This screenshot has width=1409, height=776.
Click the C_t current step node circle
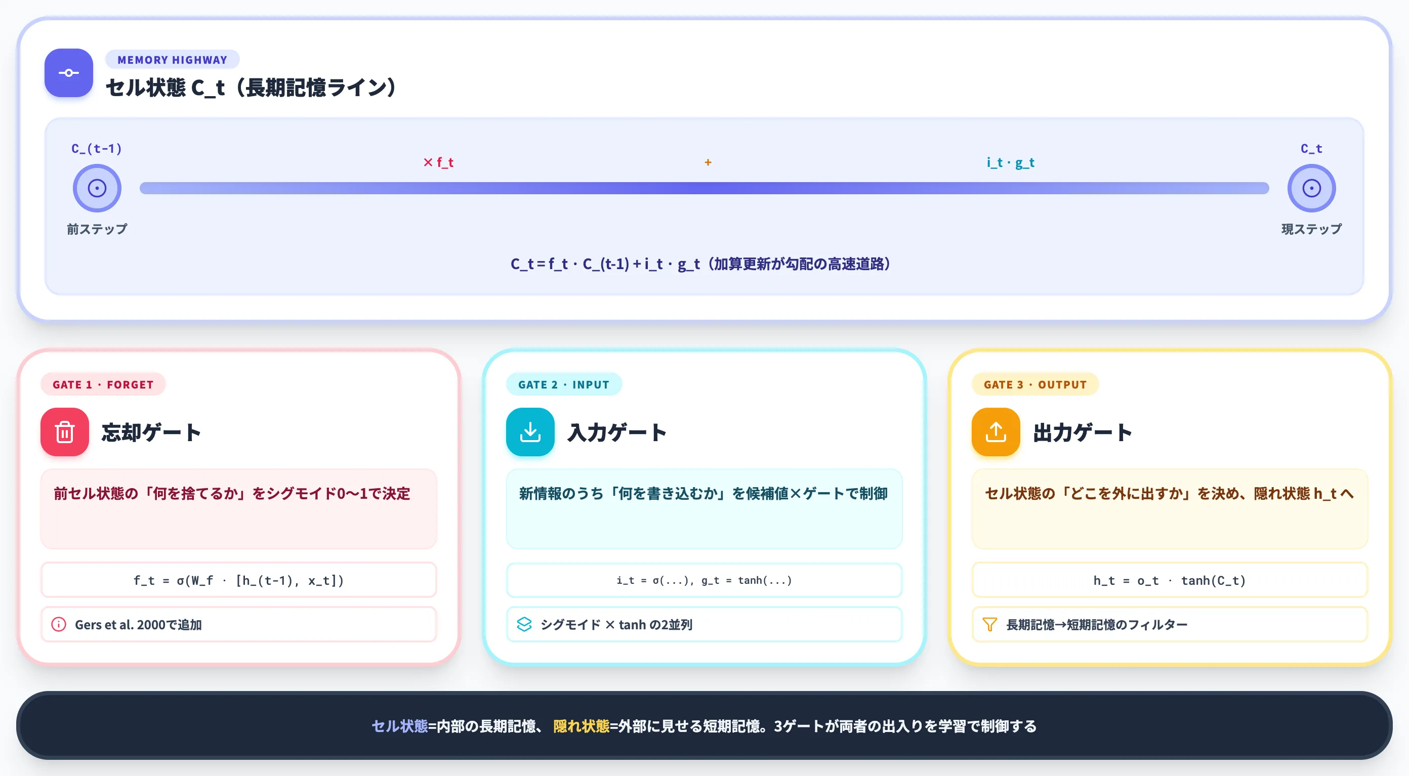click(x=1311, y=188)
